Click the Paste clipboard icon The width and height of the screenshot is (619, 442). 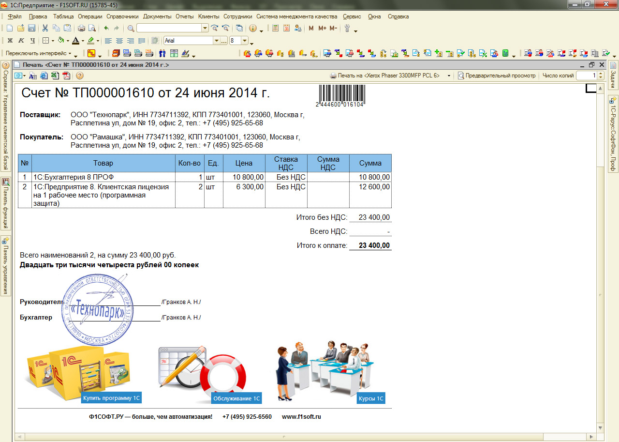click(x=68, y=28)
